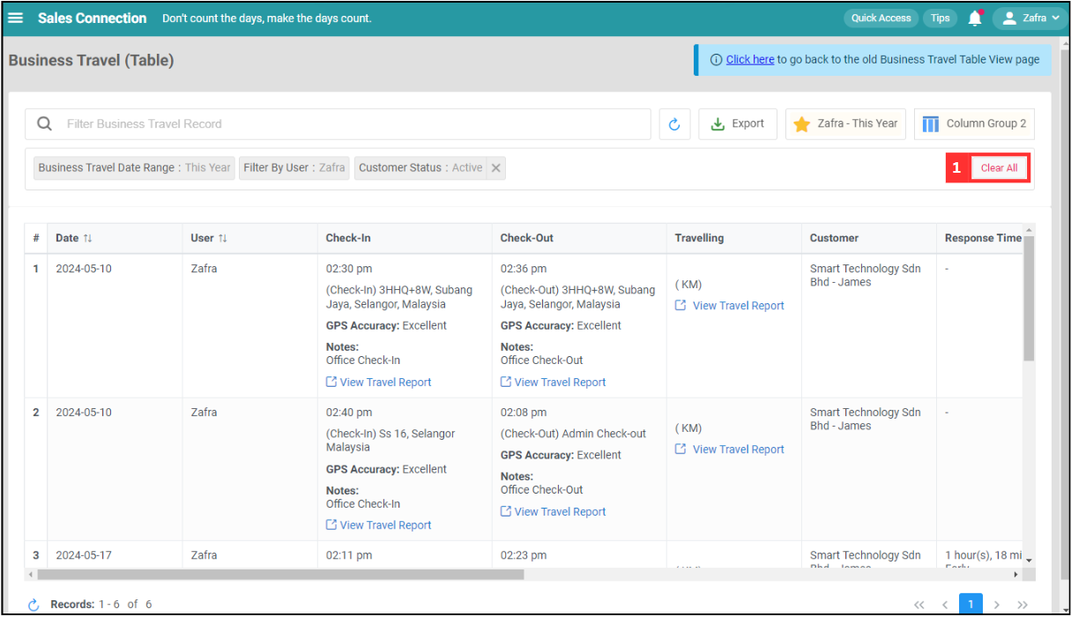The width and height of the screenshot is (1071, 617).
Task: Reload the records count icon in the footer
Action: pos(33,605)
